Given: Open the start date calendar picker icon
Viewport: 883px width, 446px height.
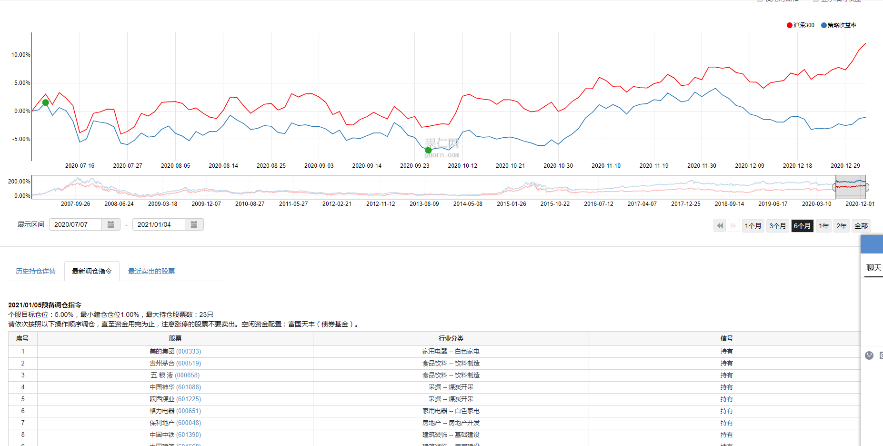Looking at the screenshot, I should pos(111,224).
